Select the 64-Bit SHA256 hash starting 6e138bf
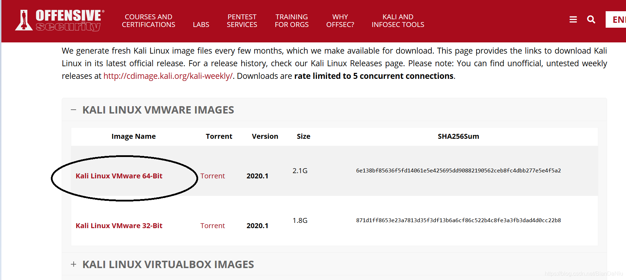Viewport: 626px width, 280px height. click(x=458, y=171)
